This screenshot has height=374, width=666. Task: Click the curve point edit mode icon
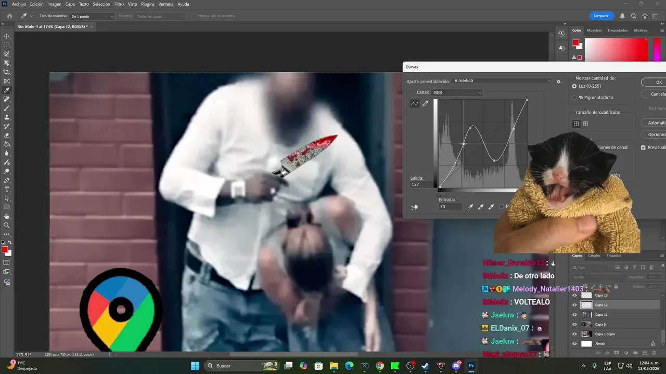point(415,104)
